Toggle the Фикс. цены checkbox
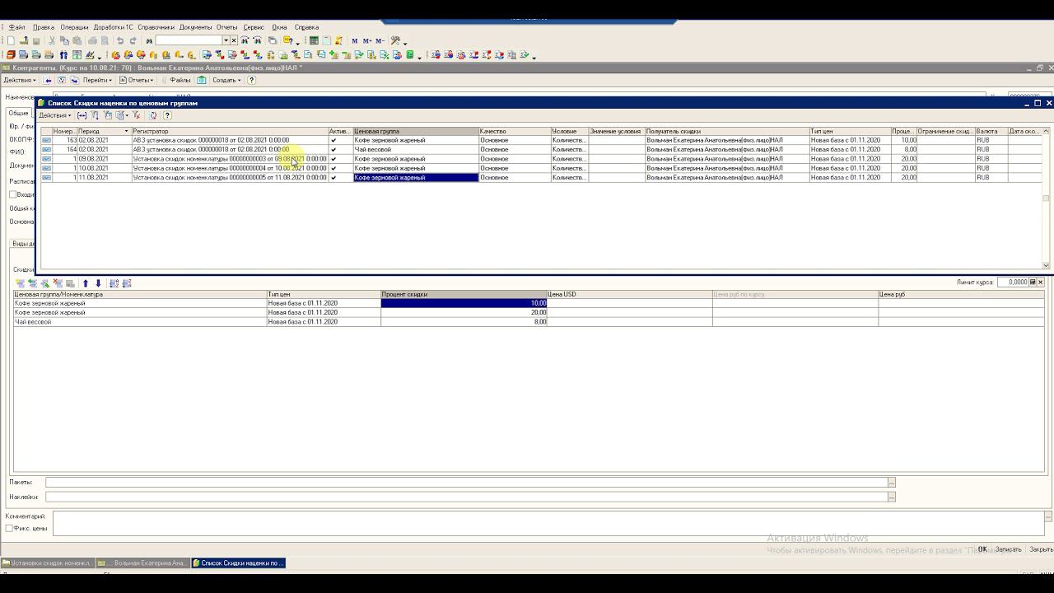Screen dimensions: 1054x593 pyautogui.click(x=9, y=528)
